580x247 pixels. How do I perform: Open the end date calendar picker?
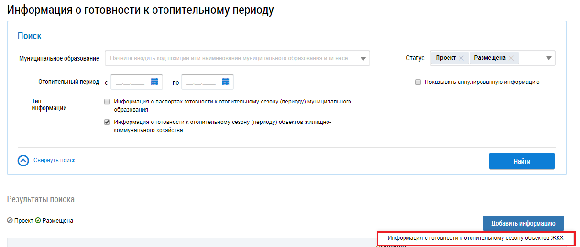click(x=226, y=82)
